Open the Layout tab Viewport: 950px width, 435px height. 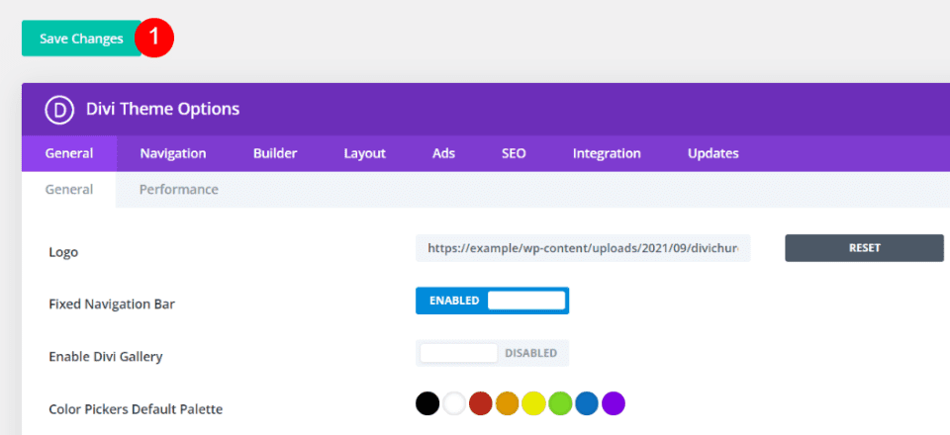364,153
